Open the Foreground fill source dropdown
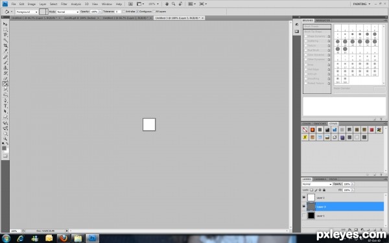 pyautogui.click(x=27, y=12)
